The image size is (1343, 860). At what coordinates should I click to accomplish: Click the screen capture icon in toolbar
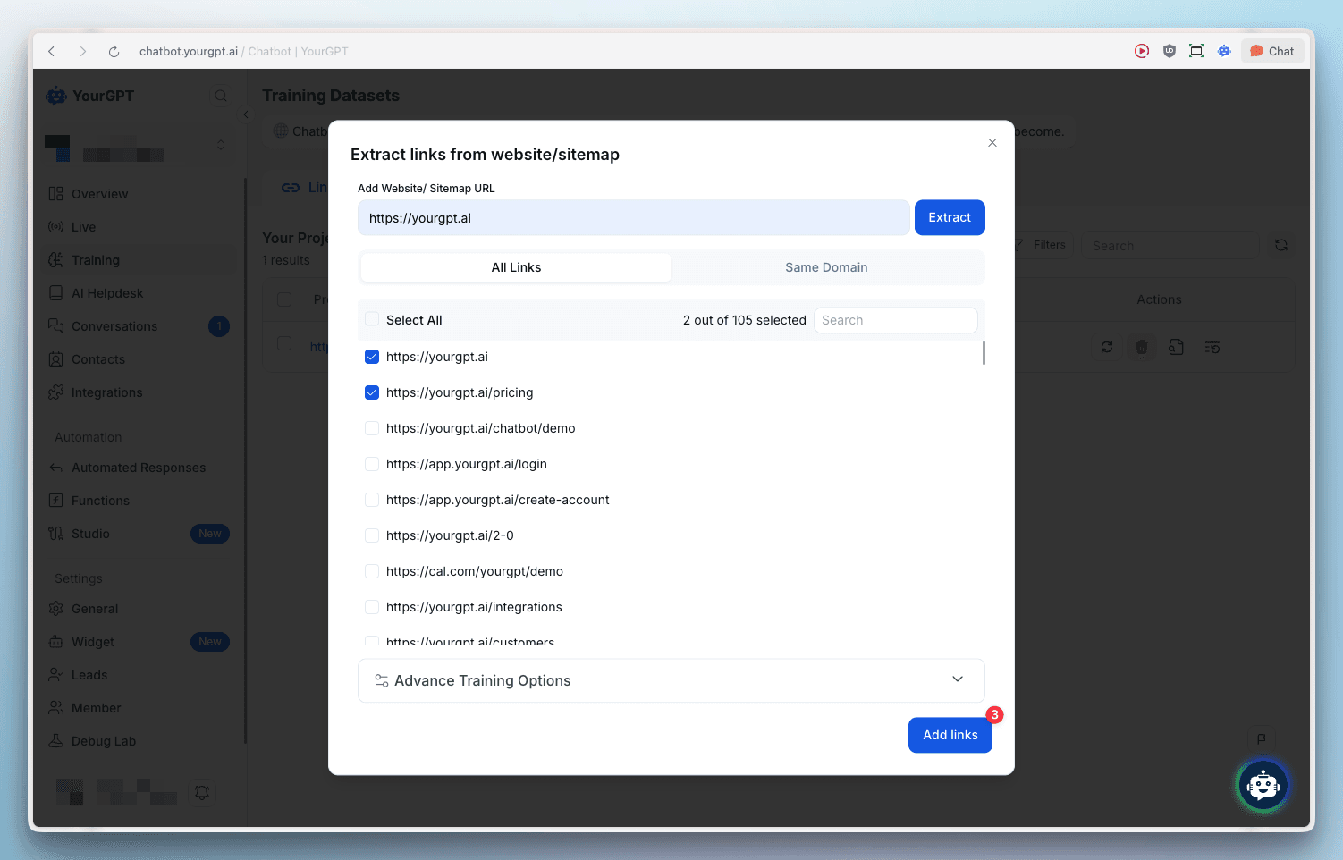point(1196,51)
